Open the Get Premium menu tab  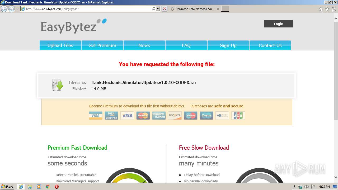tap(102, 45)
